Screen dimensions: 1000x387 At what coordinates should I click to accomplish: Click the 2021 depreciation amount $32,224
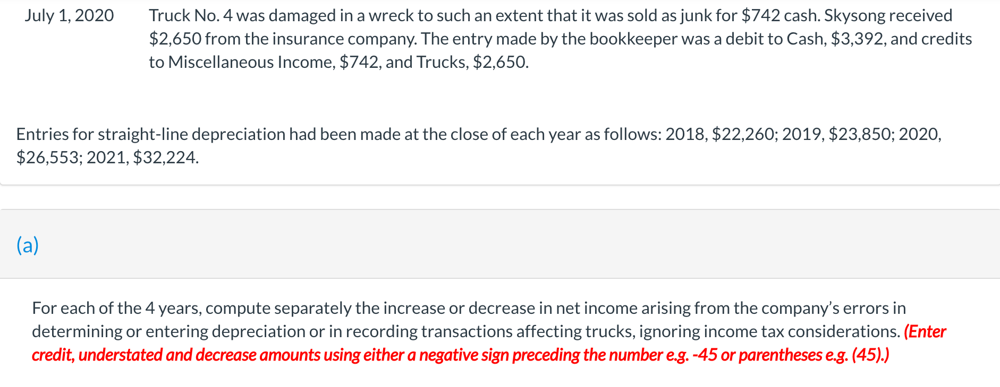coord(165,157)
